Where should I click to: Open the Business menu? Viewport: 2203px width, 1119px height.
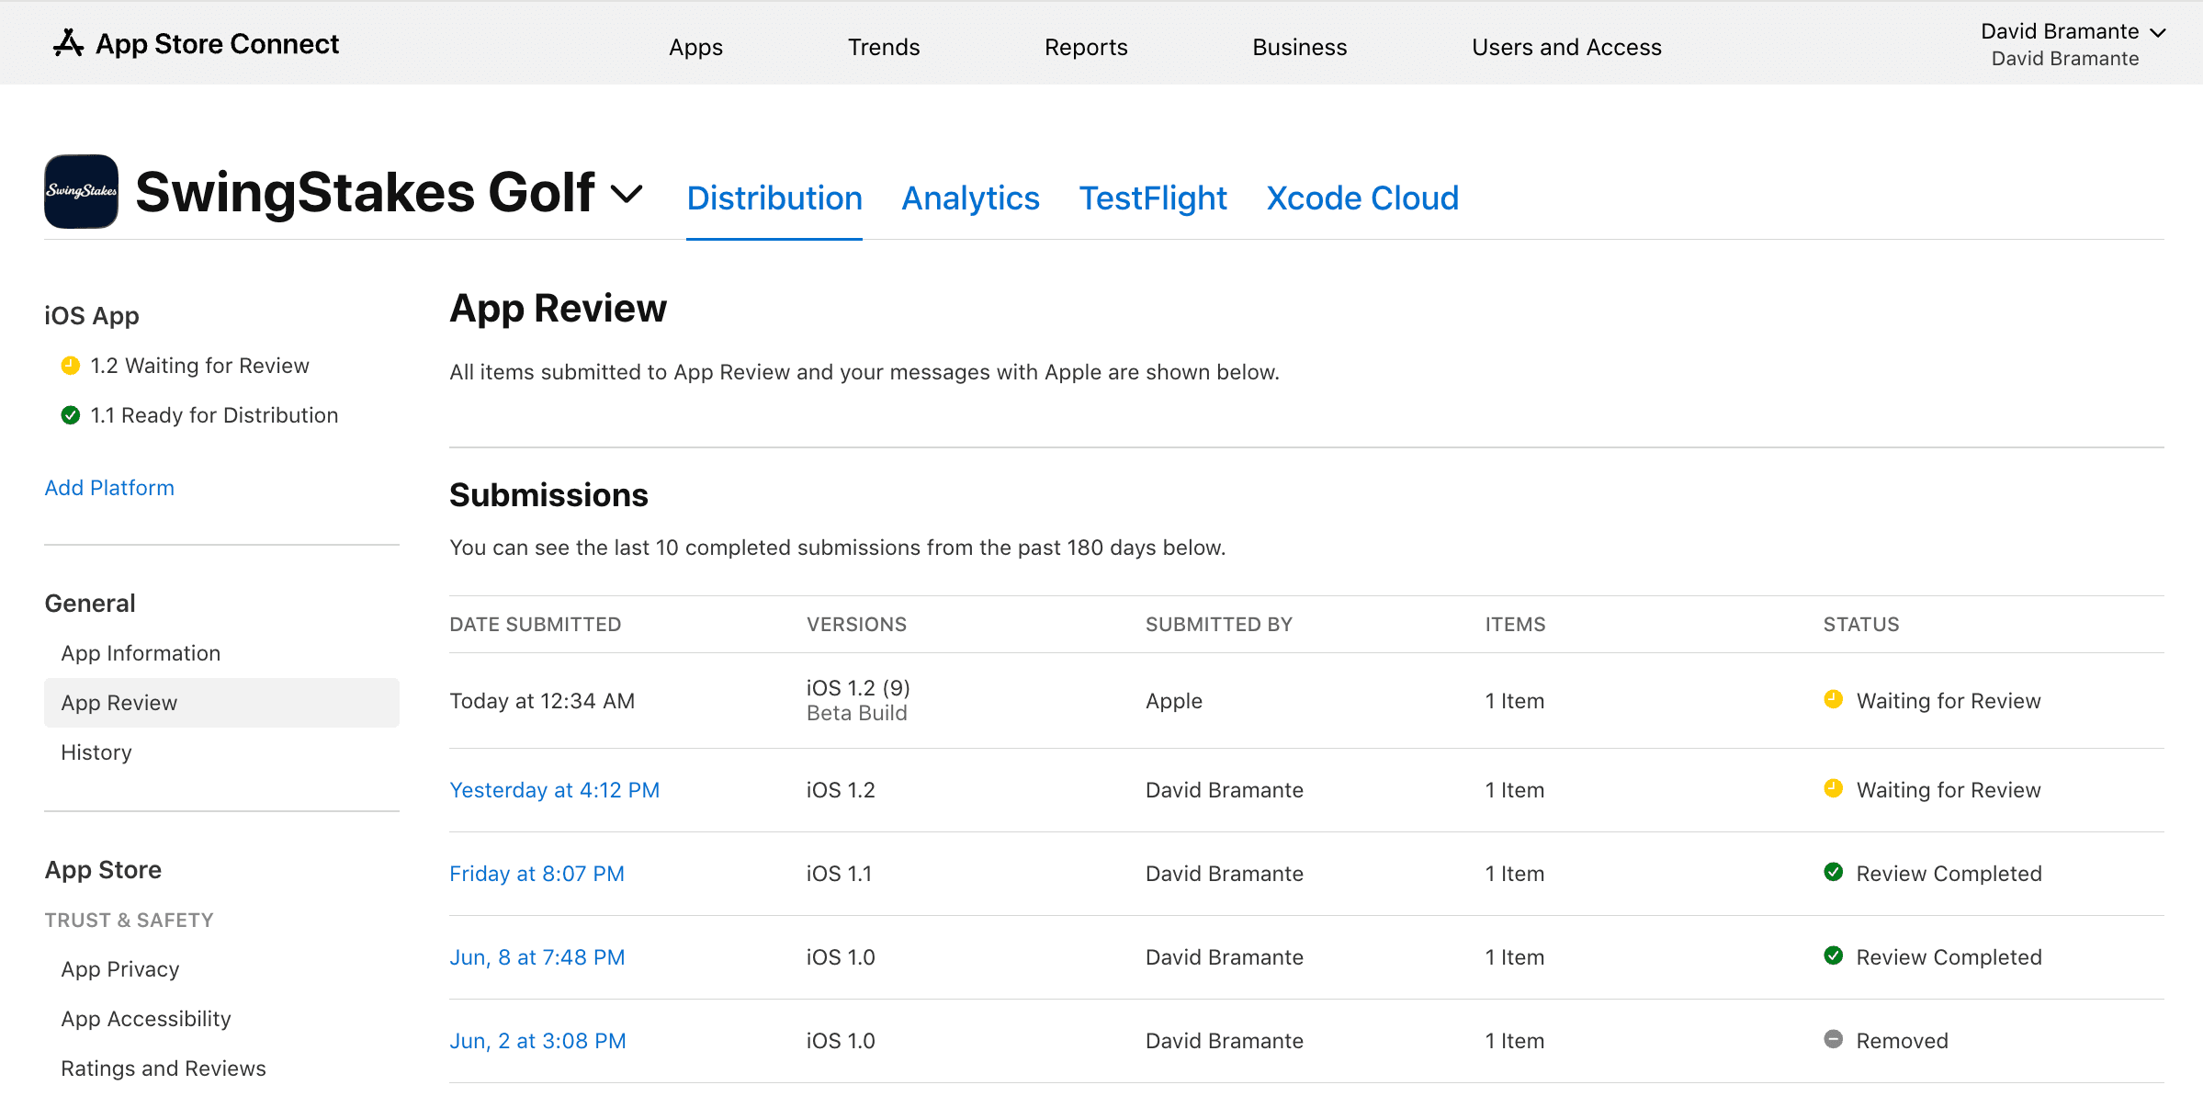coord(1299,47)
